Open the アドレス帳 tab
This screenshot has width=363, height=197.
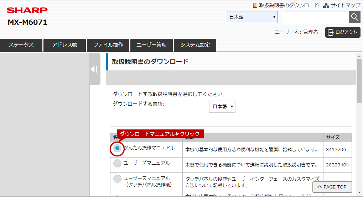point(64,45)
